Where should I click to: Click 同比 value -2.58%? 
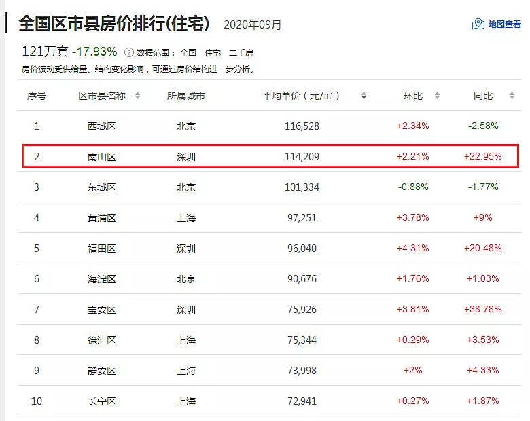pyautogui.click(x=483, y=126)
